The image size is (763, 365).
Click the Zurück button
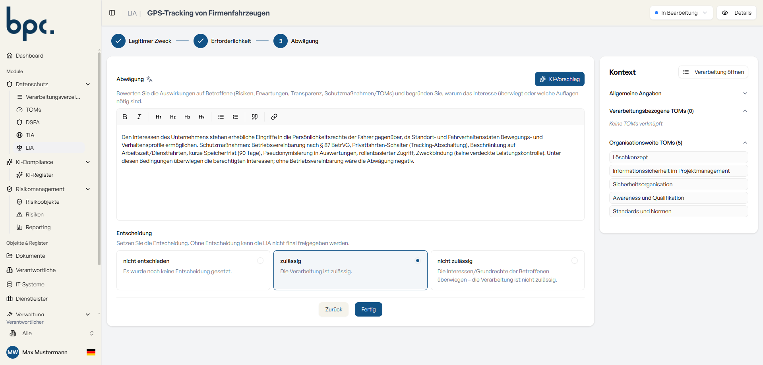coord(333,309)
